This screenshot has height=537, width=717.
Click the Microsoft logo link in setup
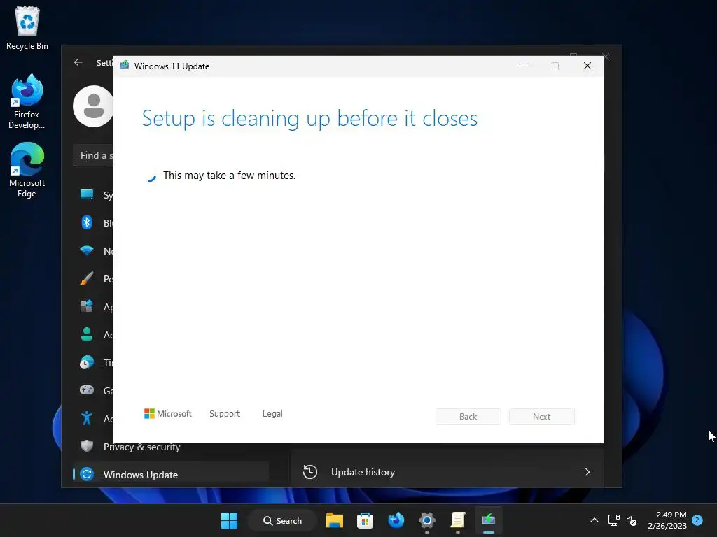[x=168, y=414]
